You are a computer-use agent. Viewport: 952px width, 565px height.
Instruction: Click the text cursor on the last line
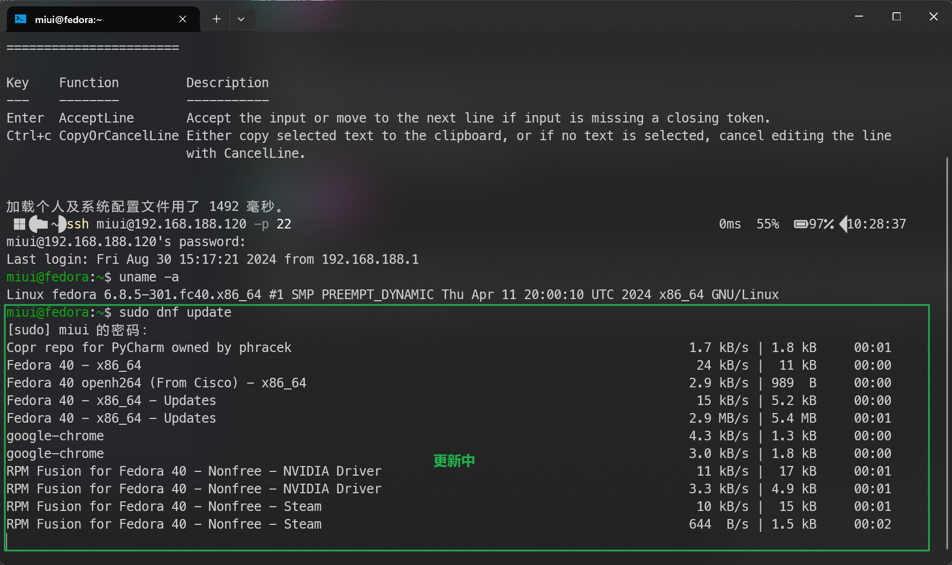click(x=7, y=541)
